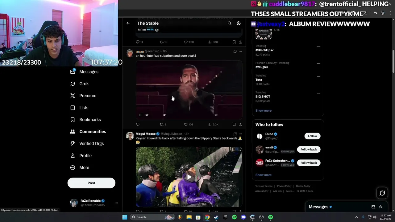
Task: Open volume control in system tray
Action: 375,217
